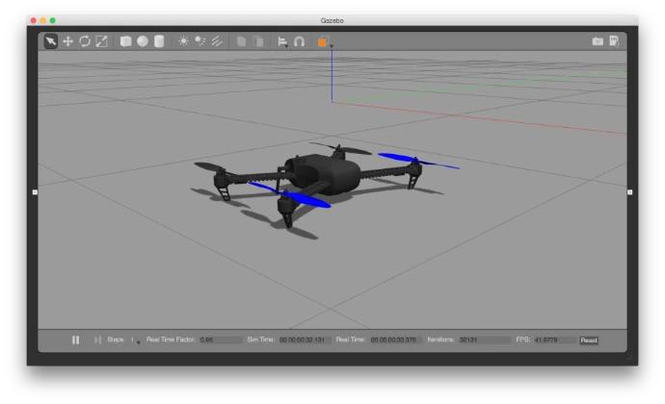
Task: Switch to the rotate mode tool
Action: coord(84,41)
